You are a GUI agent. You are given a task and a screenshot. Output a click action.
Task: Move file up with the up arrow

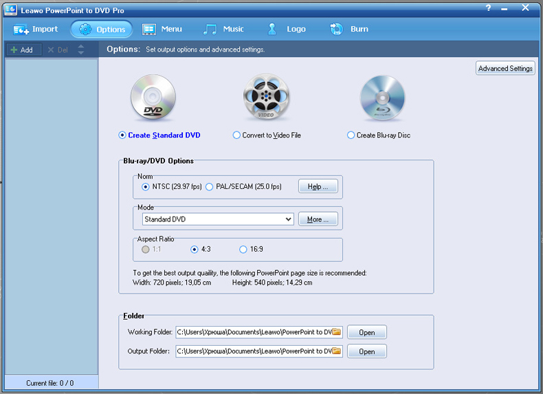(x=80, y=46)
